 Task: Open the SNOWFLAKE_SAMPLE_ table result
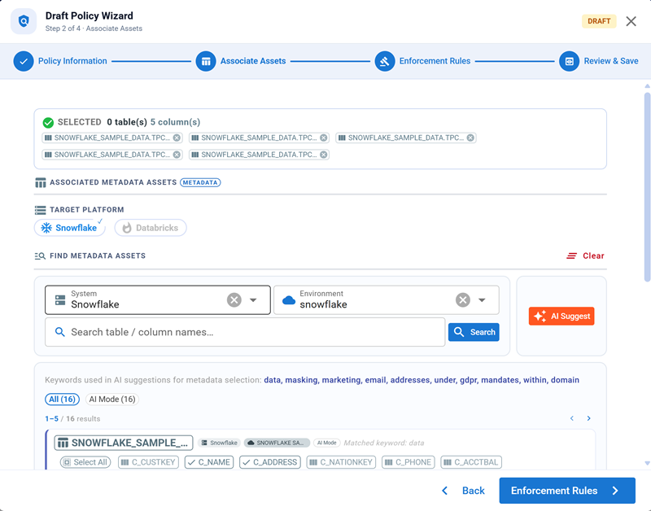click(x=124, y=443)
